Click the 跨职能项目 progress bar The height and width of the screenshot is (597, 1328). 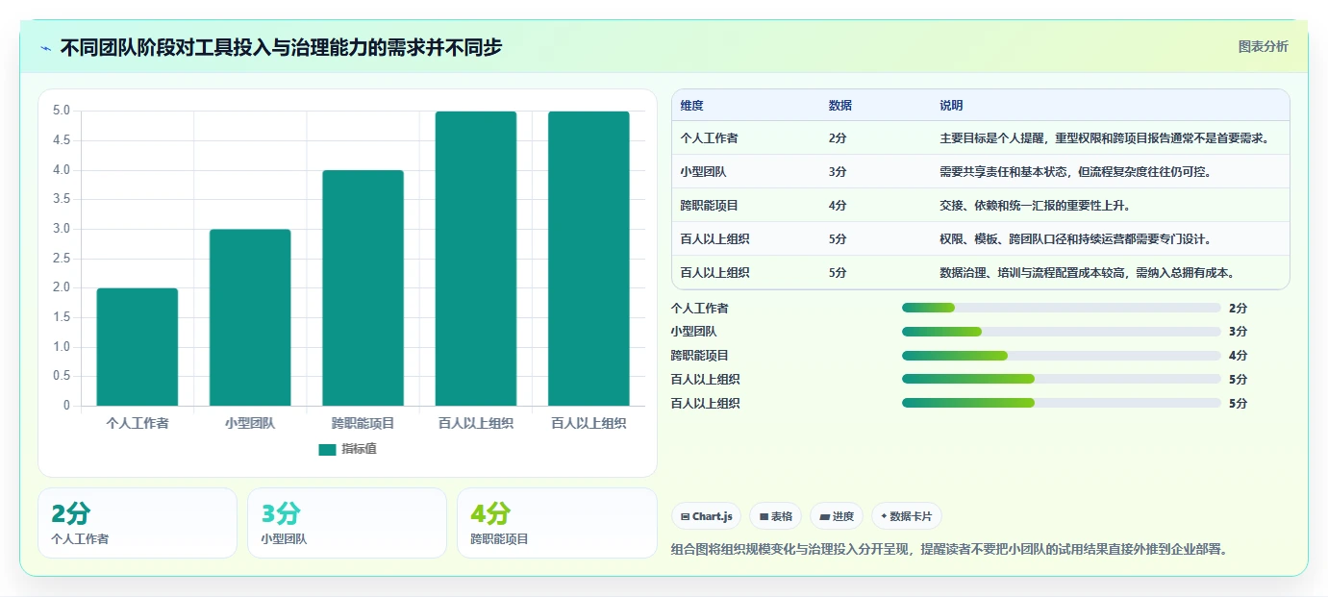tap(1061, 356)
